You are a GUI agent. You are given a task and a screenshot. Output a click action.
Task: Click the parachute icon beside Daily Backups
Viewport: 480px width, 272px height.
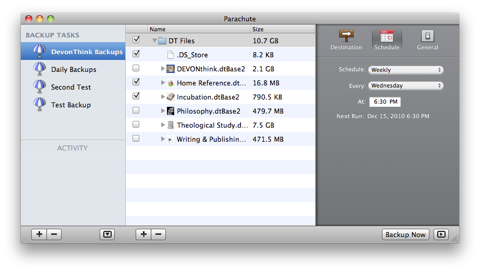(40, 69)
